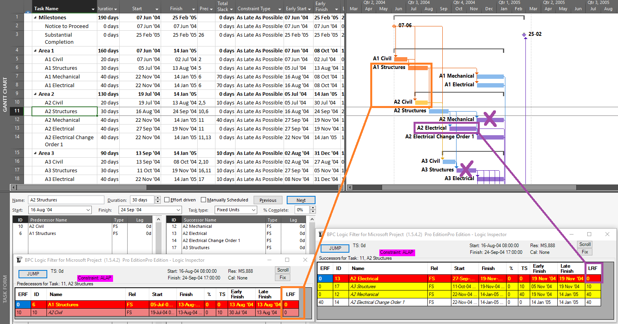Minimize the Predecessors Logic Inspector window
The image size is (618, 324).
click(x=270, y=260)
